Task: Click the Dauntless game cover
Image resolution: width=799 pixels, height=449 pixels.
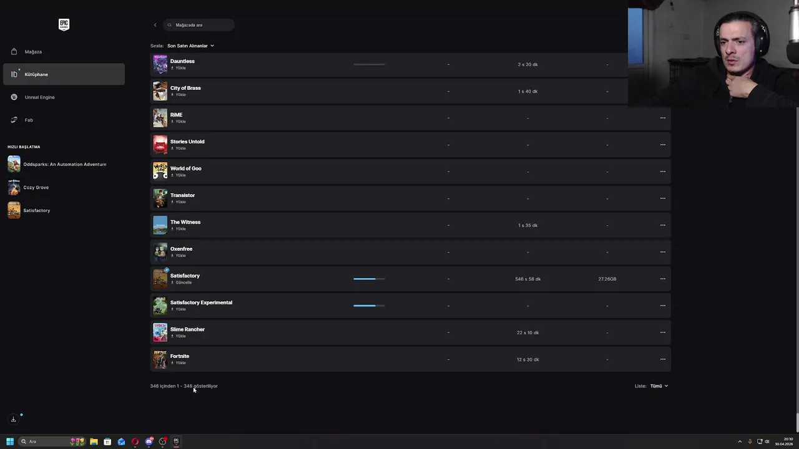Action: click(x=160, y=64)
